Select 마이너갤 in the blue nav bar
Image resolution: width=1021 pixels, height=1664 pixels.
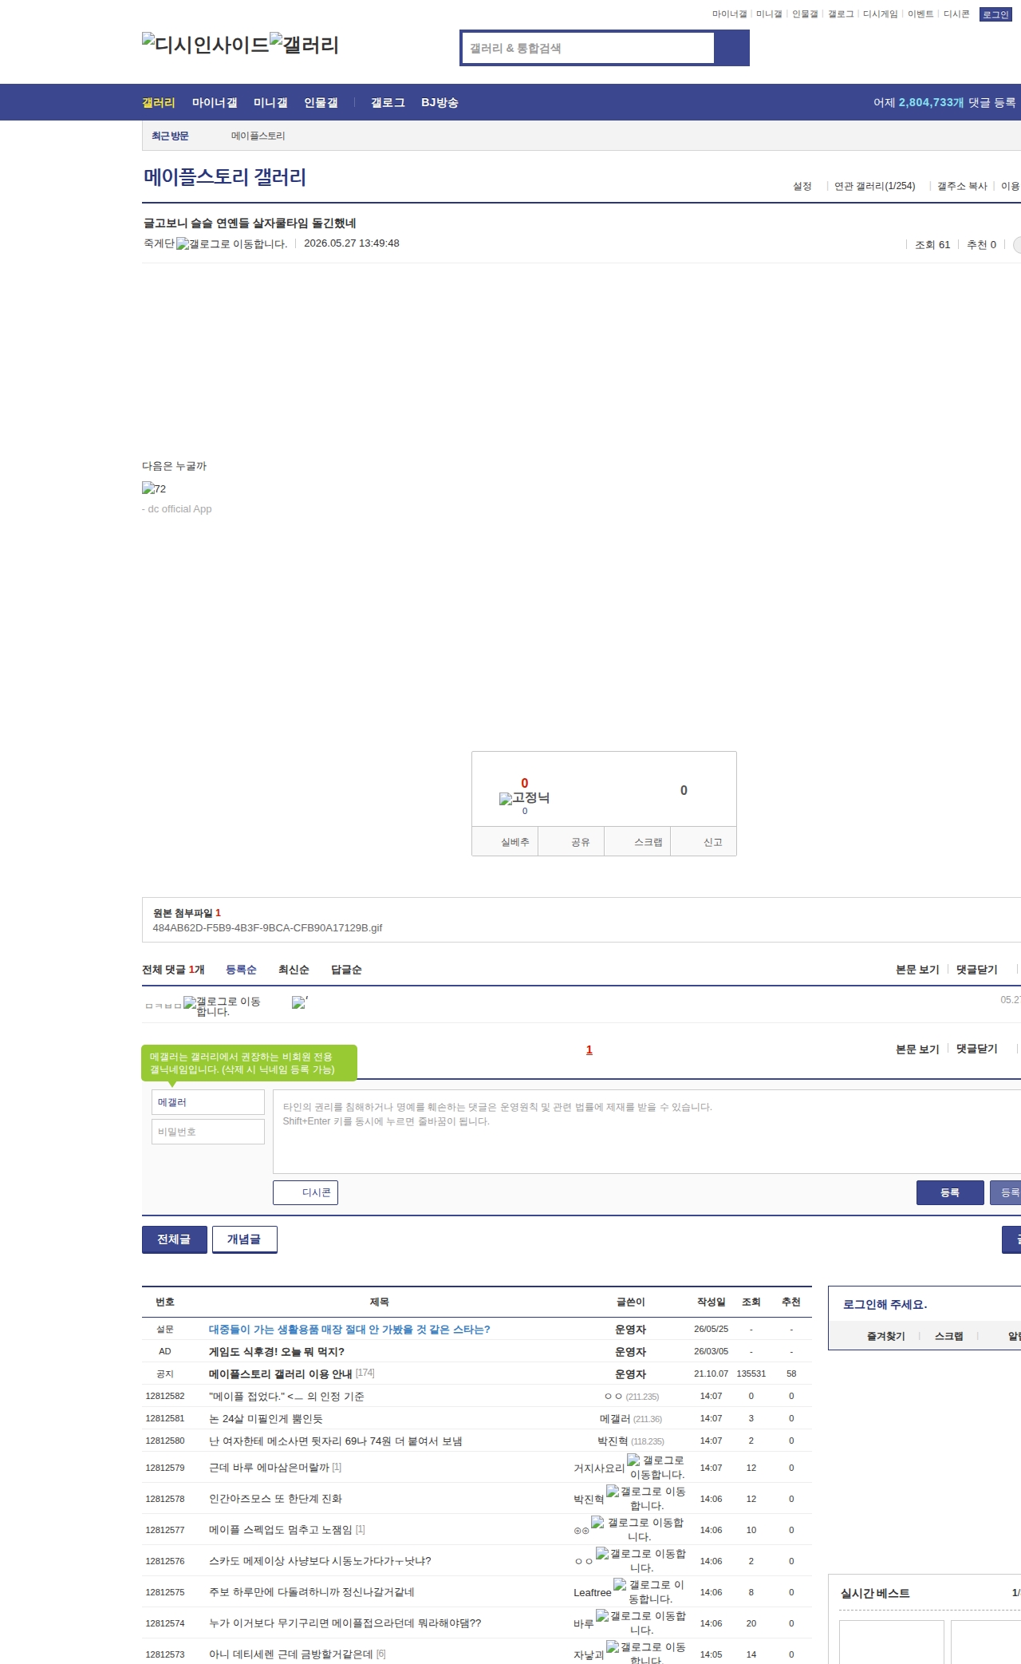(215, 102)
